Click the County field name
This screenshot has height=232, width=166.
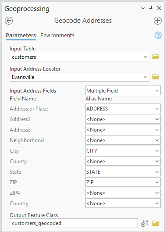pos(18,161)
